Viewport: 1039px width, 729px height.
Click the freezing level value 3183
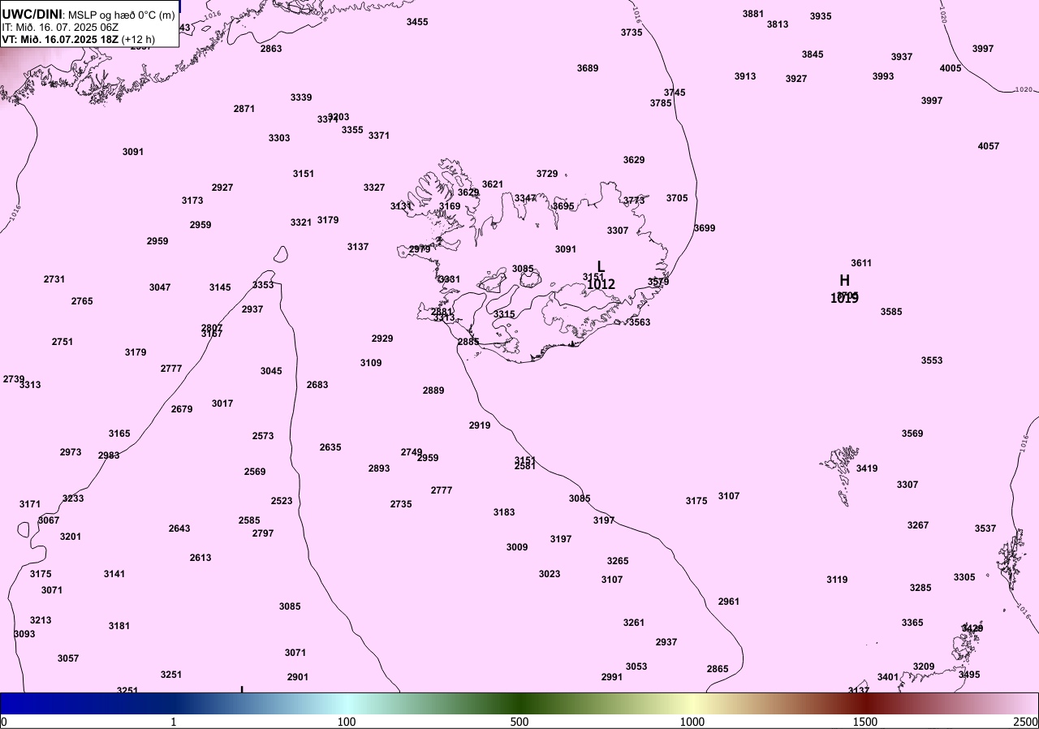[x=504, y=512]
